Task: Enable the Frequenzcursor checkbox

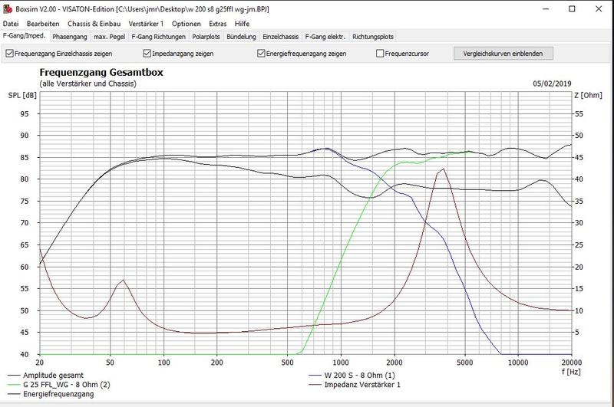Action: coord(380,54)
